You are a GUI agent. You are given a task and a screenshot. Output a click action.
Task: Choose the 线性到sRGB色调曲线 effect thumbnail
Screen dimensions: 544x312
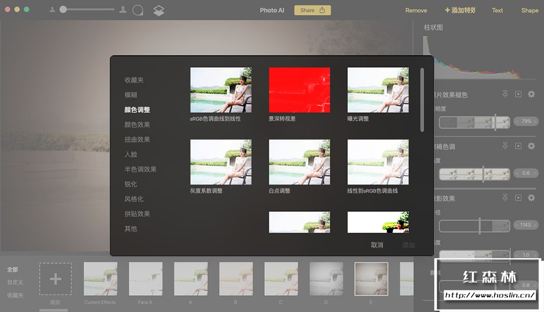(x=378, y=162)
